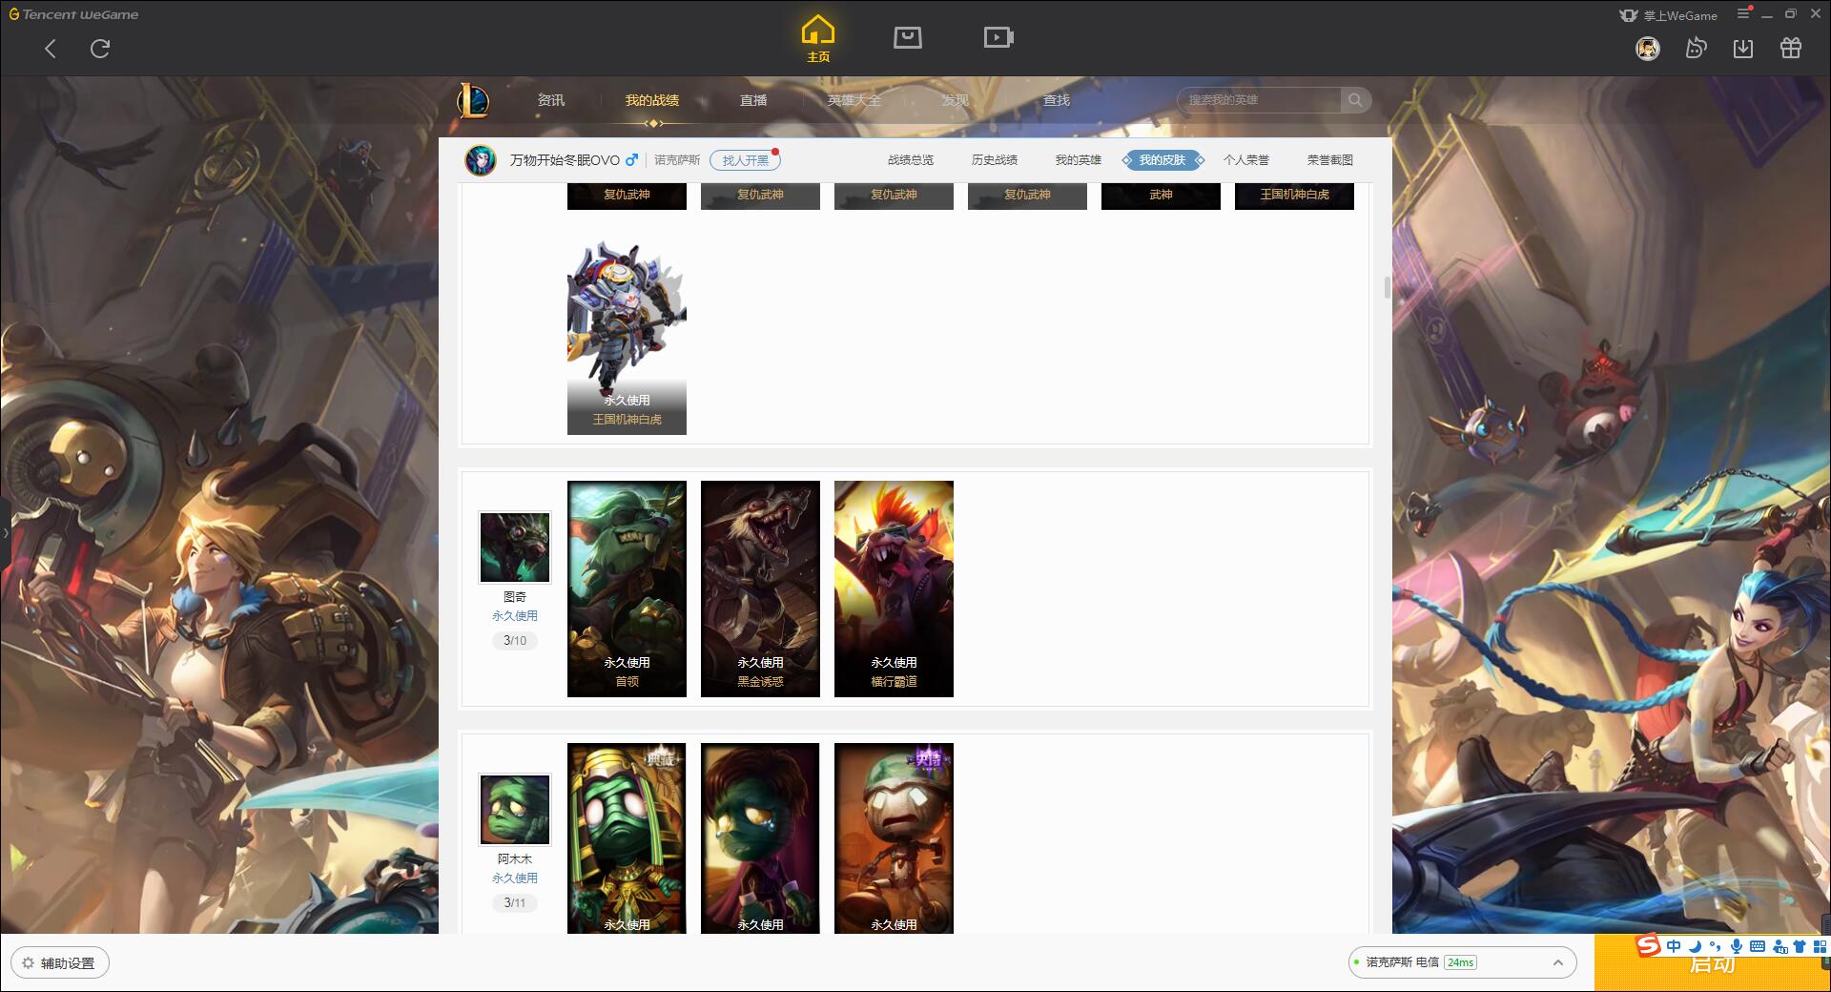Open 掌上WeGame mobile app link
This screenshot has height=992, width=1831.
pyautogui.click(x=1668, y=15)
